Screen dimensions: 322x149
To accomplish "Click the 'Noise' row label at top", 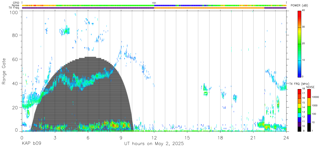I will click(x=16, y=5).
